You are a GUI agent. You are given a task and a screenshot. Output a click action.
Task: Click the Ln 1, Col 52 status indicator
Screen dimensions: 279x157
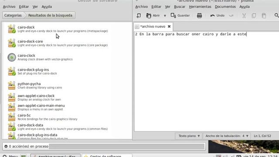pyautogui.click(x=262, y=136)
